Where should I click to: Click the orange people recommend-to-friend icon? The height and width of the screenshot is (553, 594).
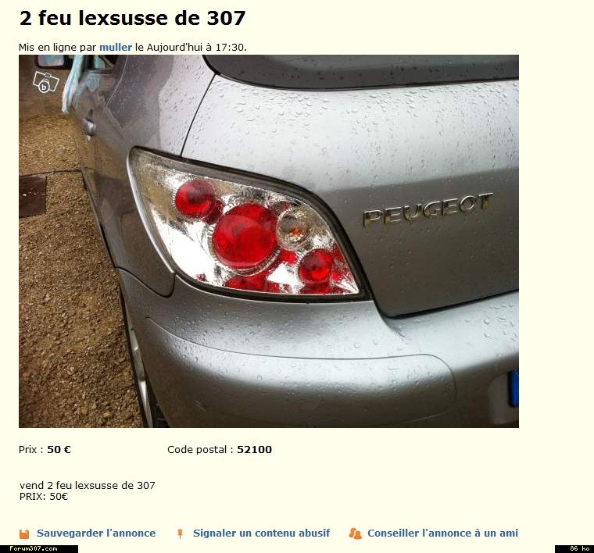355,533
